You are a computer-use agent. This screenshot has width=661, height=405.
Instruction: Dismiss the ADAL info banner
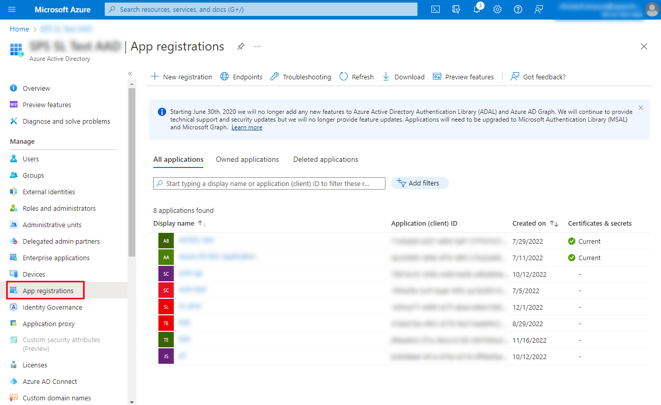point(641,108)
